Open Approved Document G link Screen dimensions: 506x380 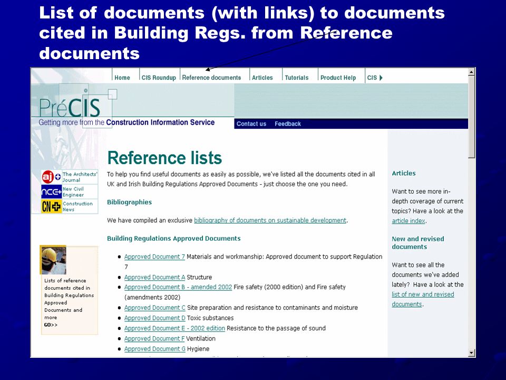pyautogui.click(x=154, y=349)
